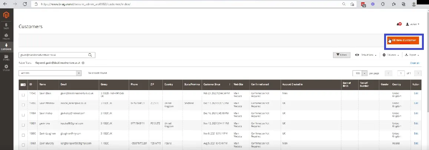Click email kongtransport500@gmail.com cell
The width and height of the screenshot is (429, 150).
click(76, 143)
